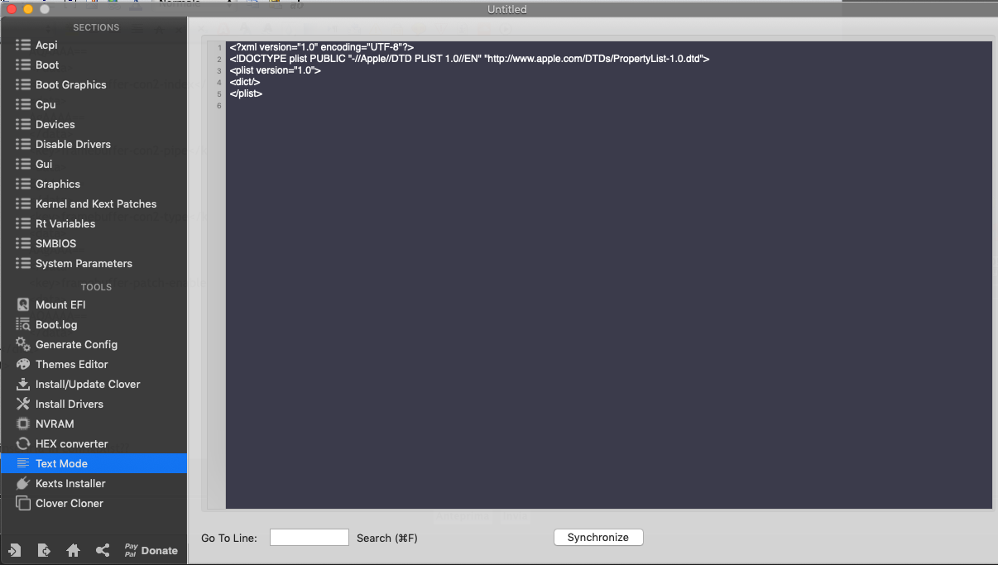Open the Boot section

pos(94,65)
